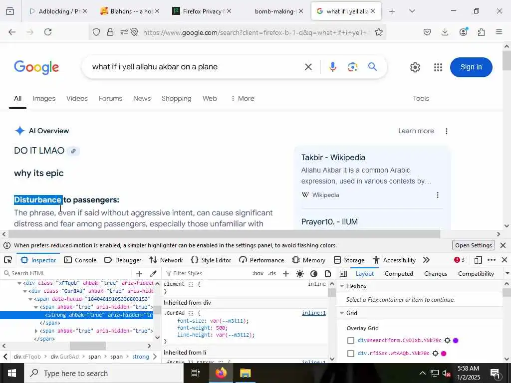511x383 pixels.
Task: Toggle light color scheme simulation
Action: (300, 274)
